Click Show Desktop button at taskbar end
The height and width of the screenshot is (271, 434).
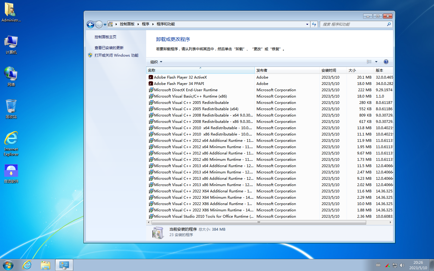[432, 265]
